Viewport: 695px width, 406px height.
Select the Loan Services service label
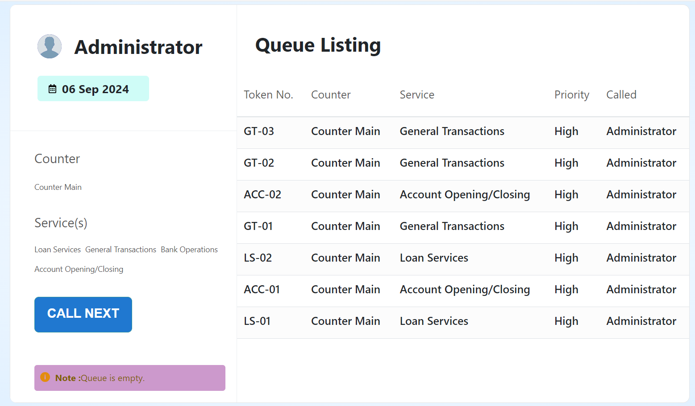point(58,250)
